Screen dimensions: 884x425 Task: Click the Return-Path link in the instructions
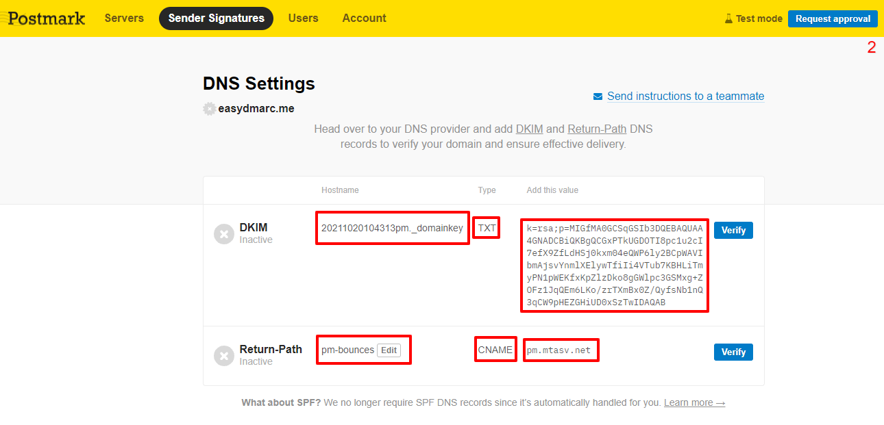pyautogui.click(x=597, y=129)
